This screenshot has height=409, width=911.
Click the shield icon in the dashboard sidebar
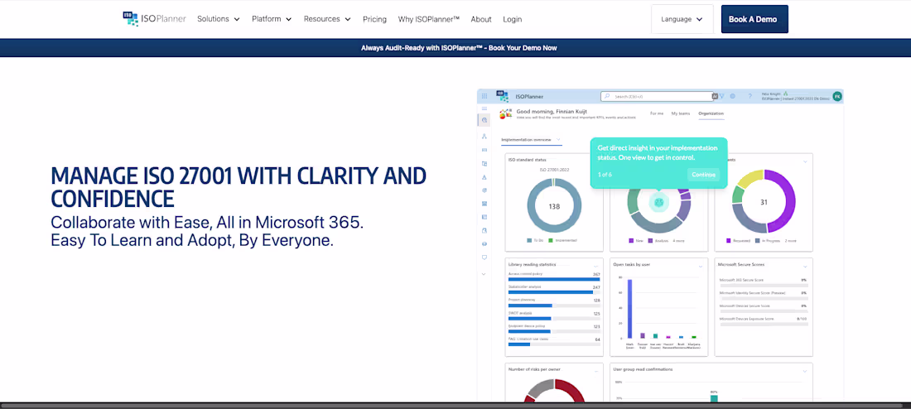coord(484,257)
